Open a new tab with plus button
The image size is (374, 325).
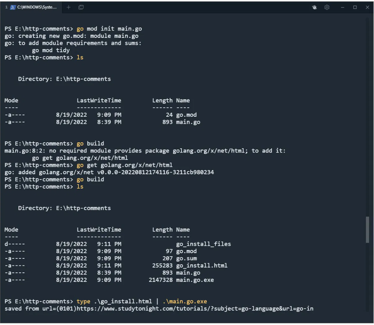click(68, 7)
